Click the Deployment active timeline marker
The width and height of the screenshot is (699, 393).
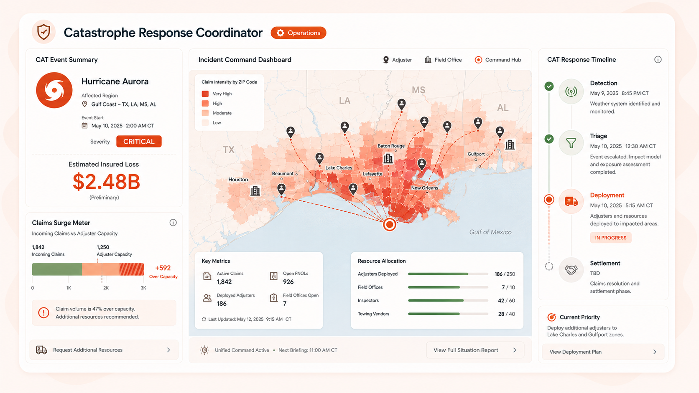click(x=549, y=200)
